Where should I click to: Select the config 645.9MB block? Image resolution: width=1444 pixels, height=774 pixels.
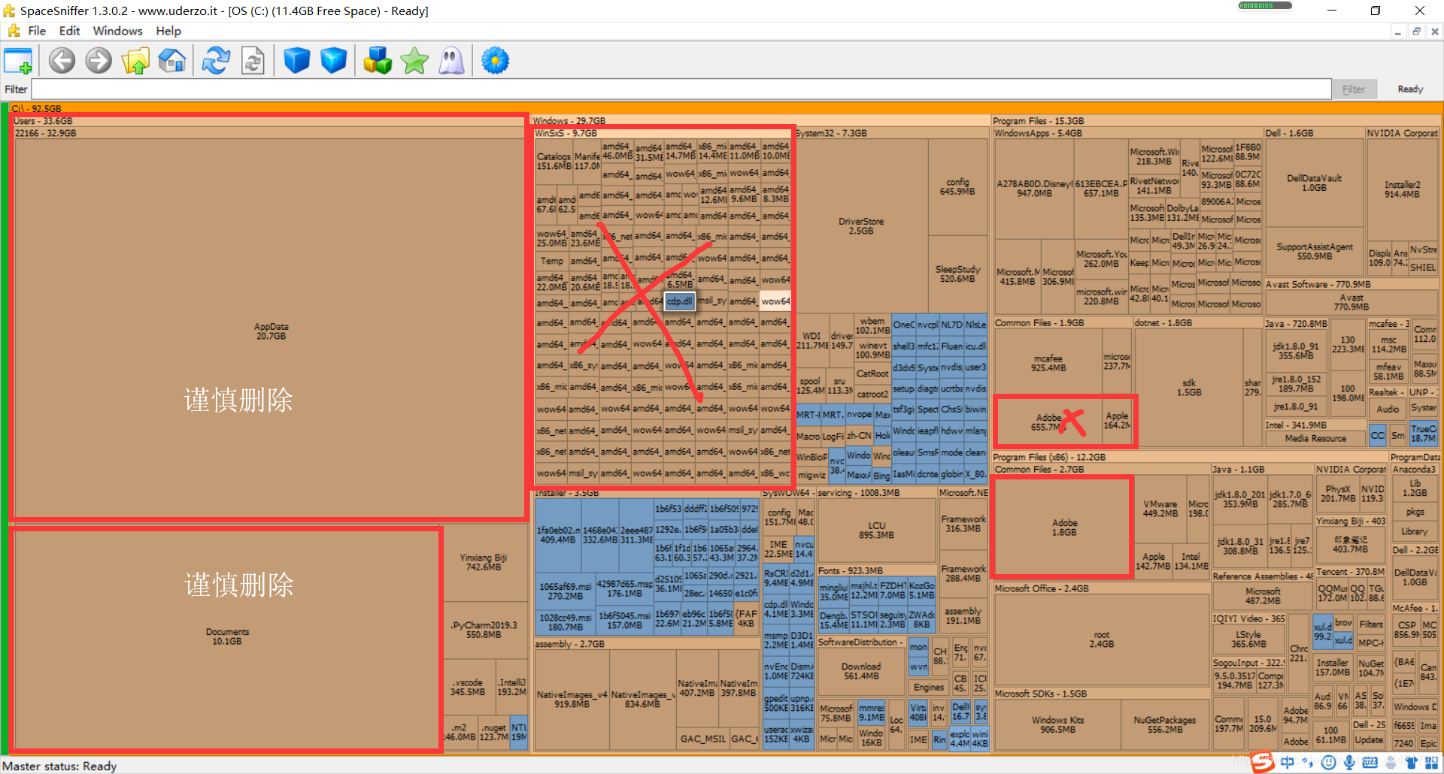coord(957,186)
